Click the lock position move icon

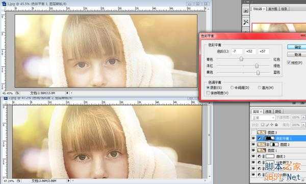[x=272, y=125]
